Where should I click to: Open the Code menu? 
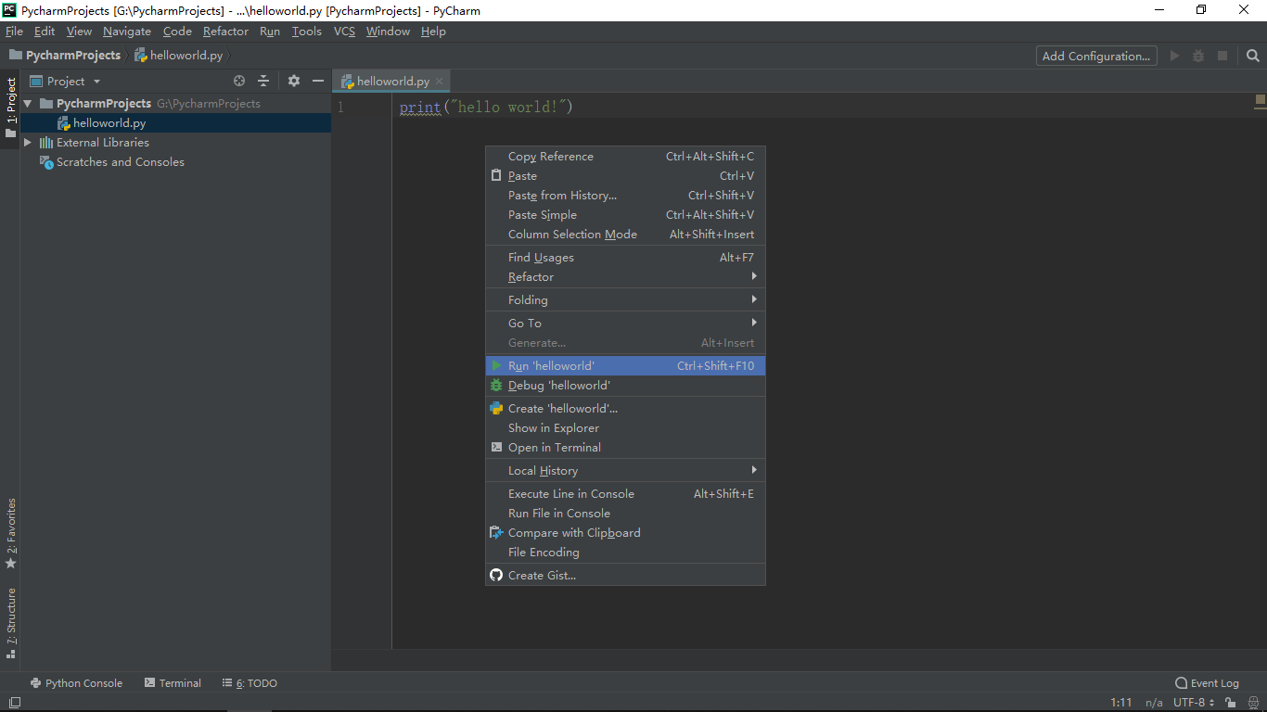click(x=177, y=32)
